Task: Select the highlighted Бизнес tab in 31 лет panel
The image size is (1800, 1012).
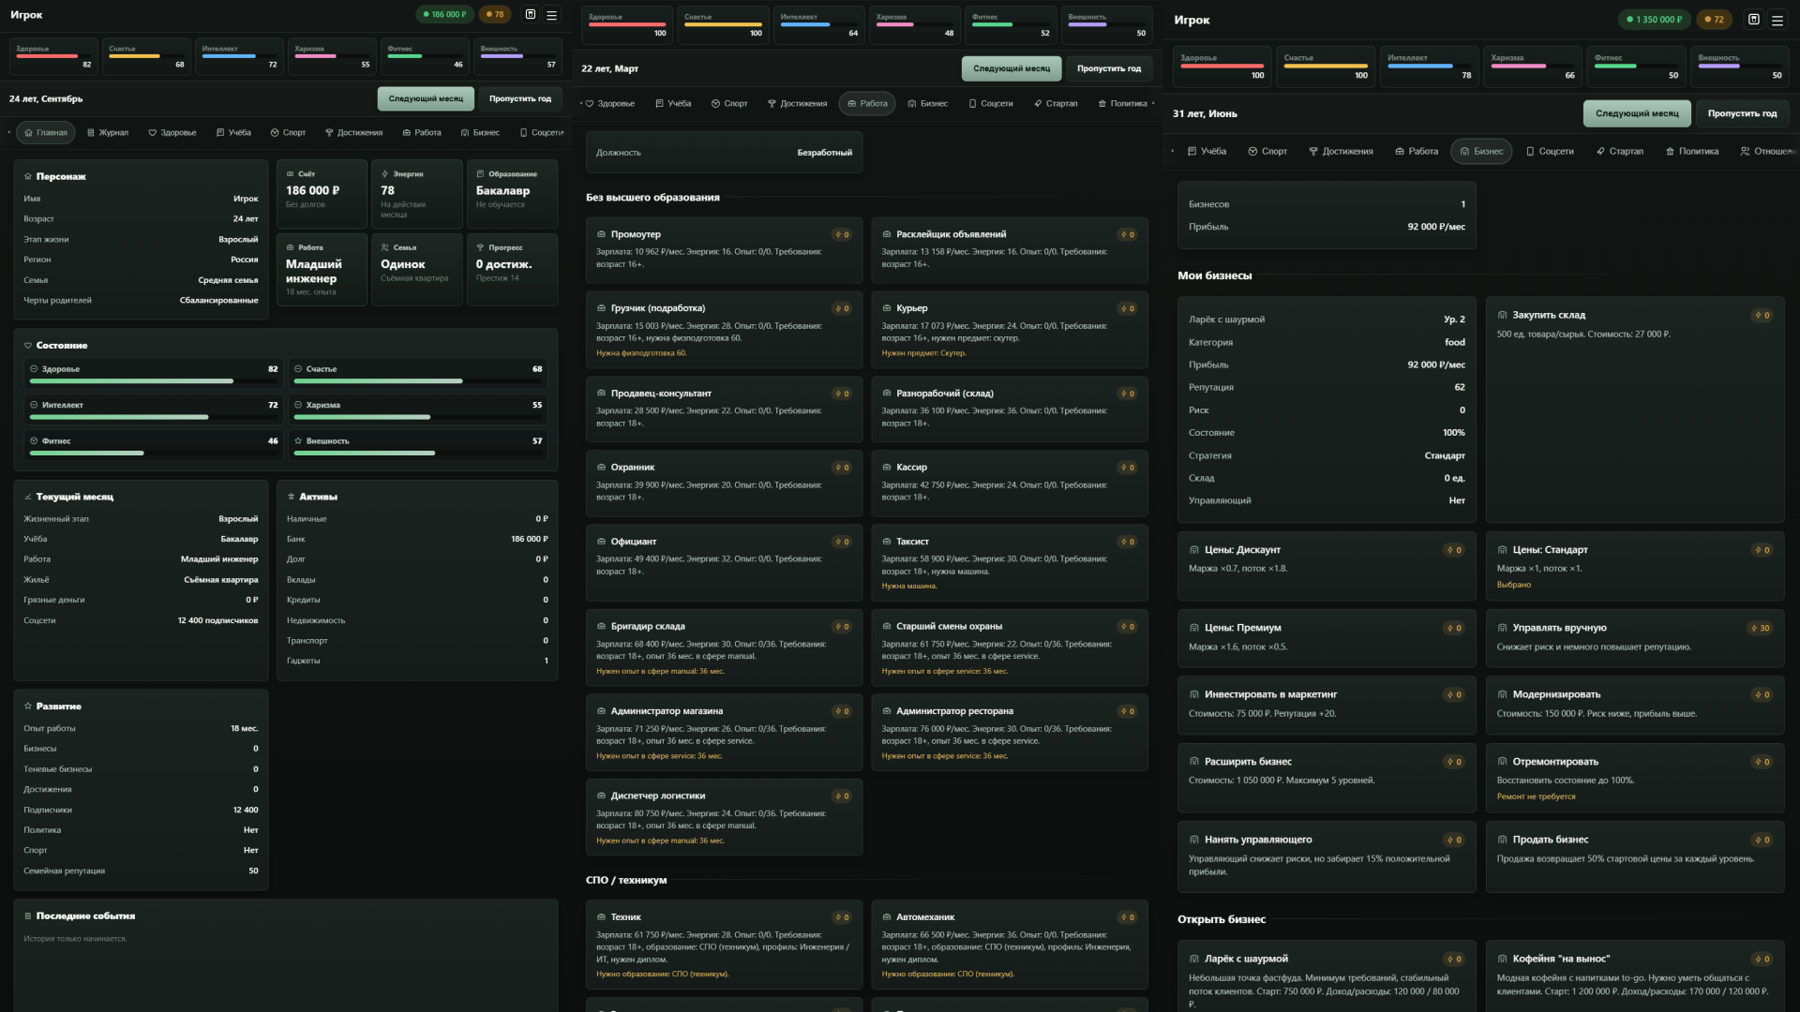Action: pyautogui.click(x=1481, y=152)
